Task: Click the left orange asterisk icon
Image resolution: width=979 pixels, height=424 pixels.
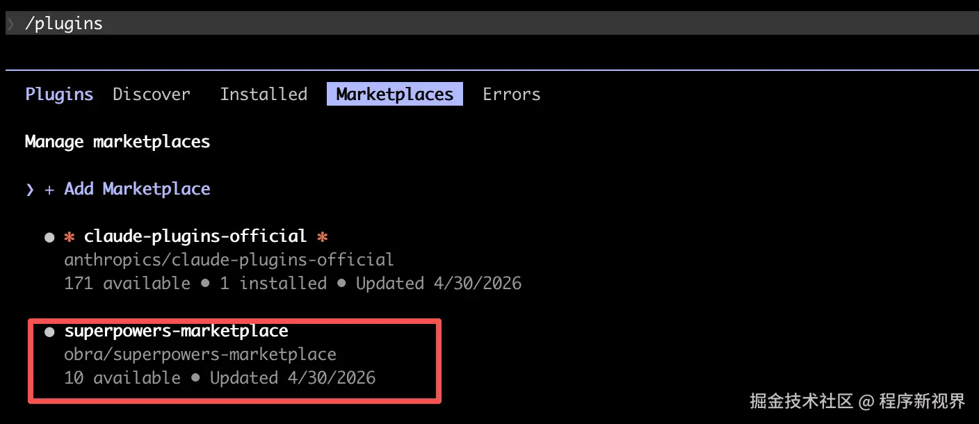Action: (69, 237)
